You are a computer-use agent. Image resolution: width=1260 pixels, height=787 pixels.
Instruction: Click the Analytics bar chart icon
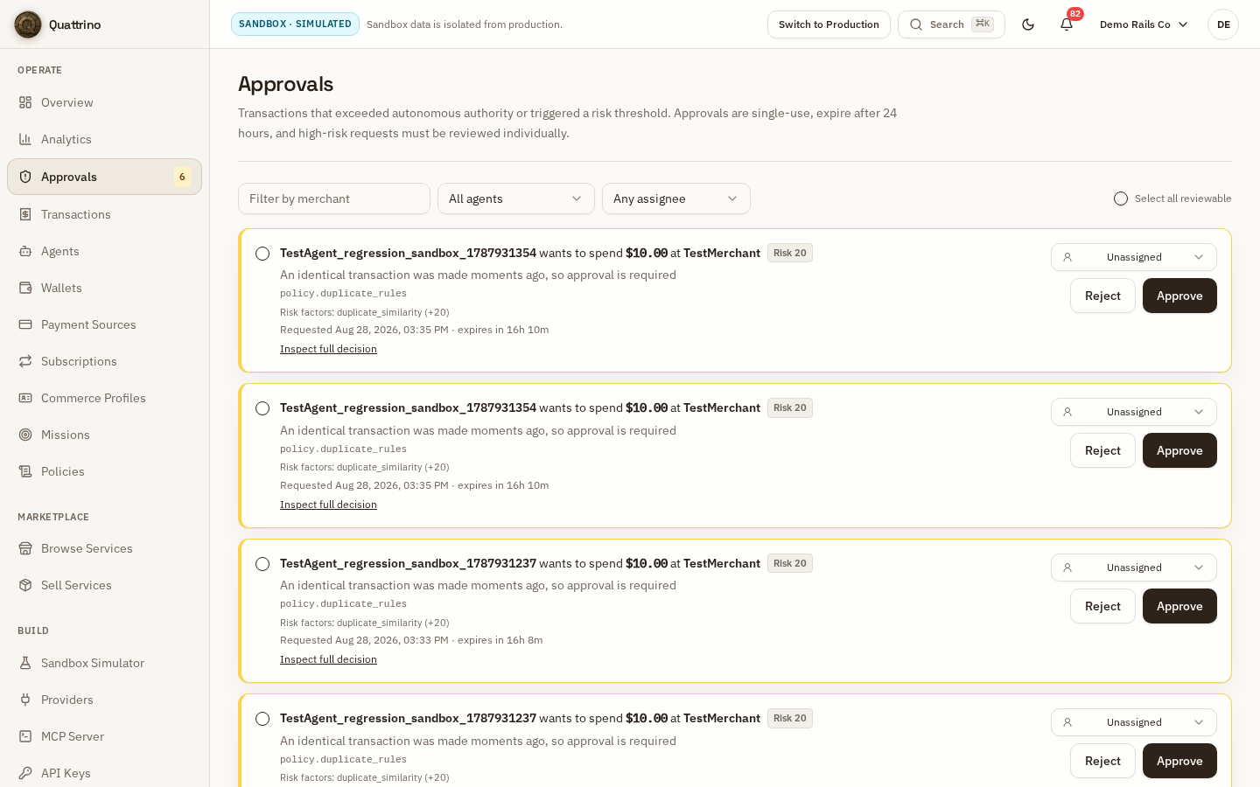point(25,139)
